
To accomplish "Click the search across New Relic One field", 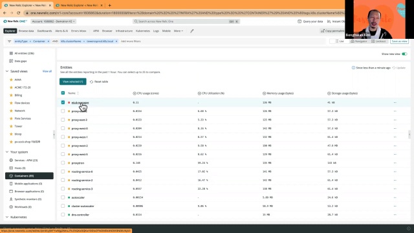I will click(186, 21).
